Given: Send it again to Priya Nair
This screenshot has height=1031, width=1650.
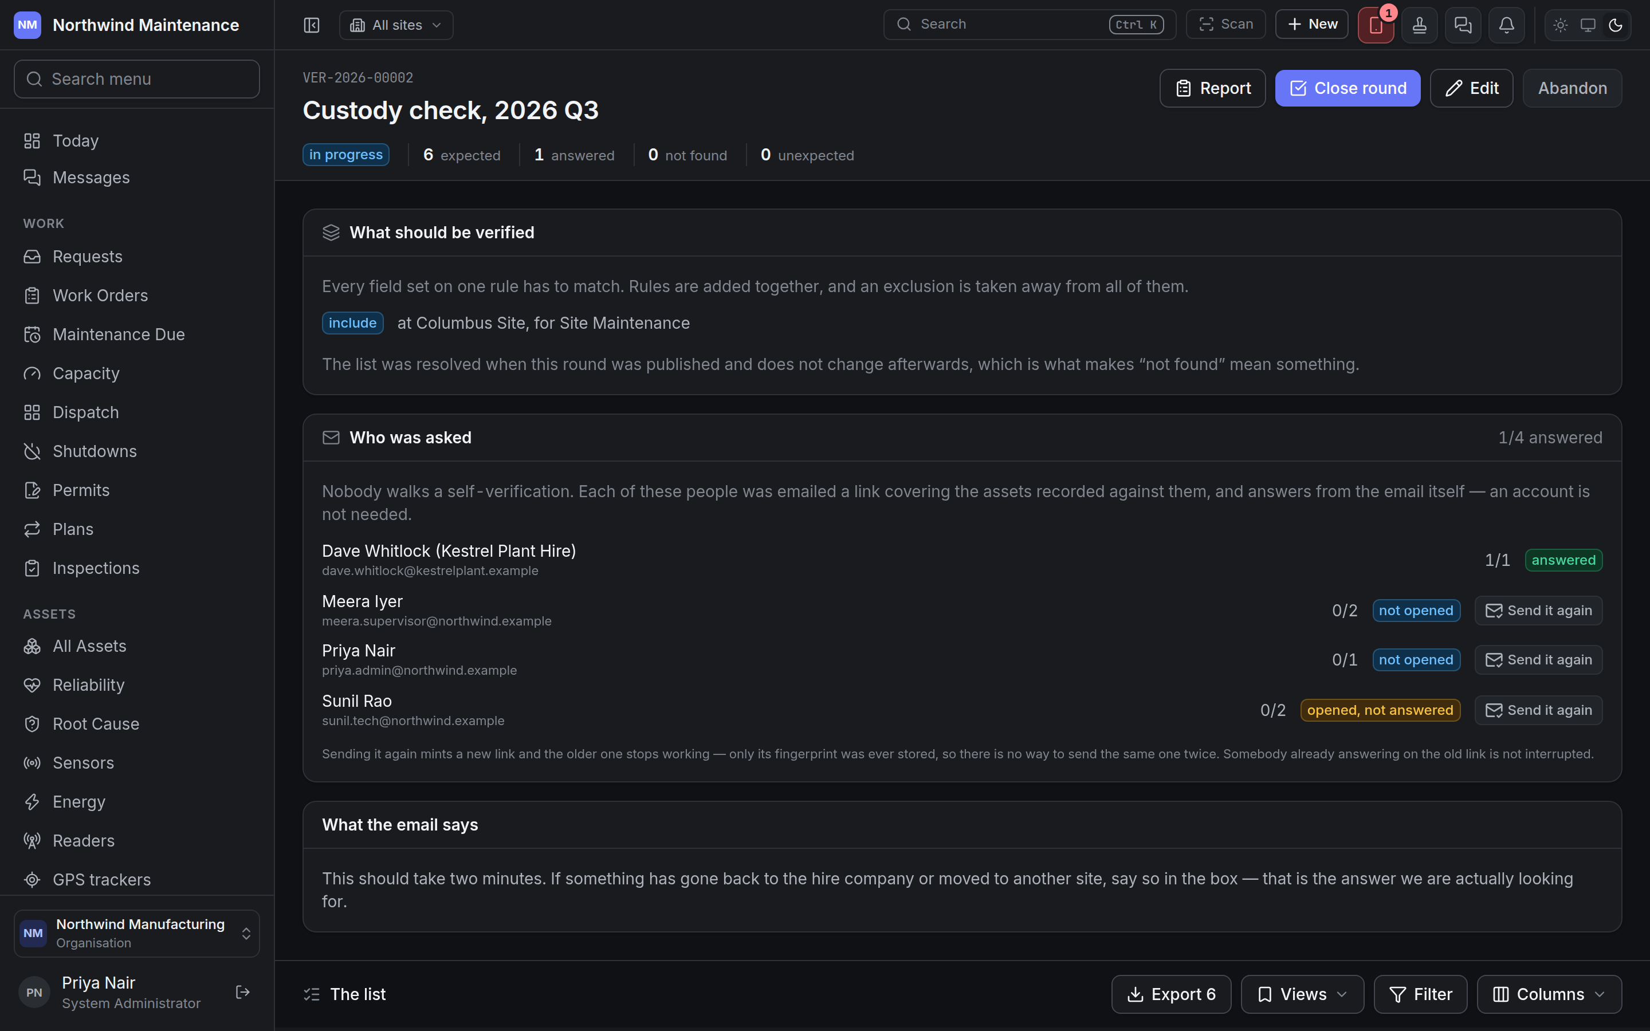Looking at the screenshot, I should (x=1539, y=659).
